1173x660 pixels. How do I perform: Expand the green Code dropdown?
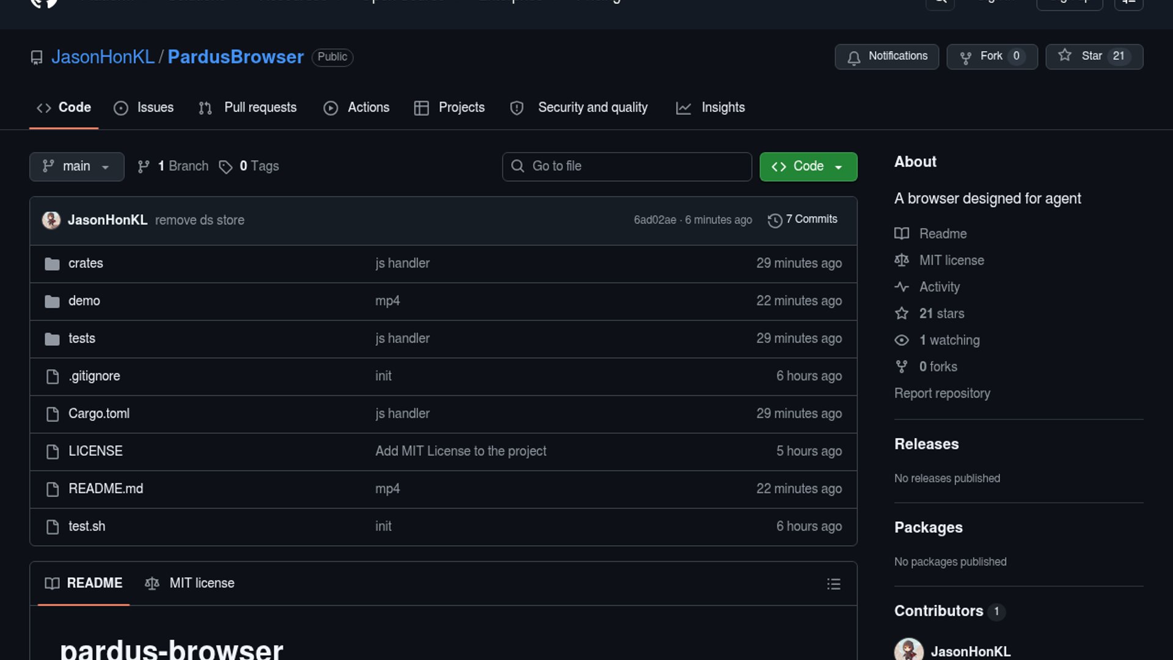pyautogui.click(x=808, y=166)
